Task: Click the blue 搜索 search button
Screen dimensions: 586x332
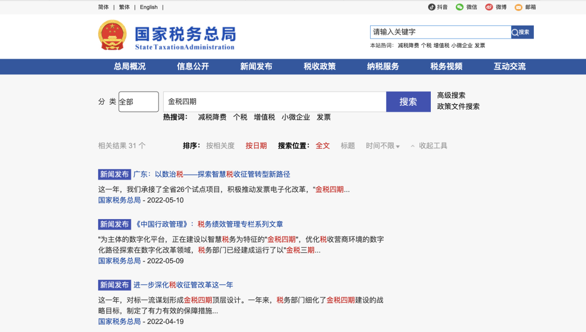Action: click(408, 101)
